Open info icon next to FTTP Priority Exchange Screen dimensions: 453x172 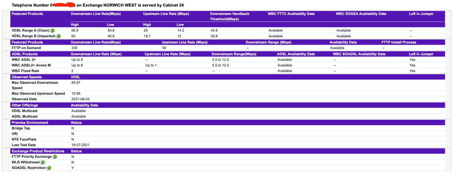click(x=54, y=157)
